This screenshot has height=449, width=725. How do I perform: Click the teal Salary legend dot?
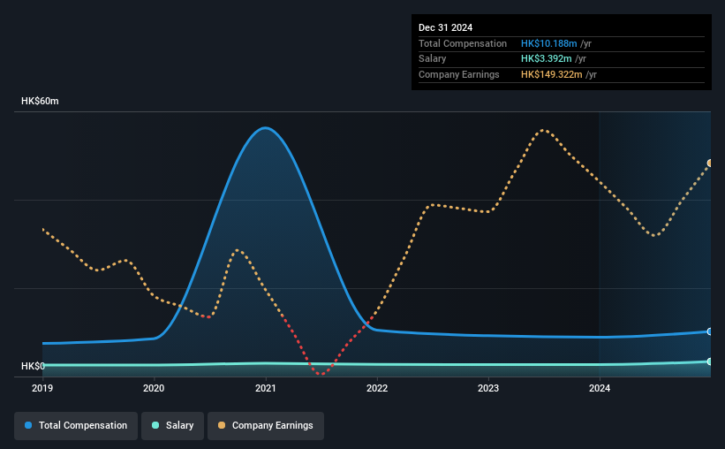pyautogui.click(x=155, y=425)
